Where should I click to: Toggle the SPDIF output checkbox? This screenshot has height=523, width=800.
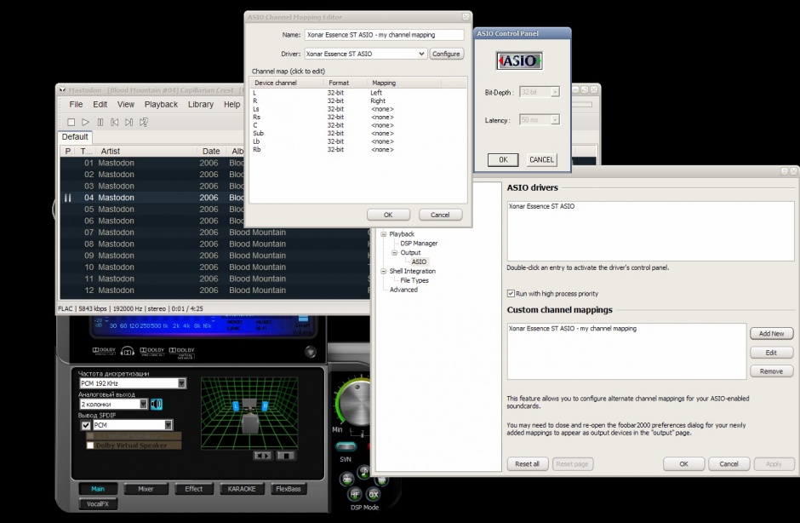click(86, 424)
